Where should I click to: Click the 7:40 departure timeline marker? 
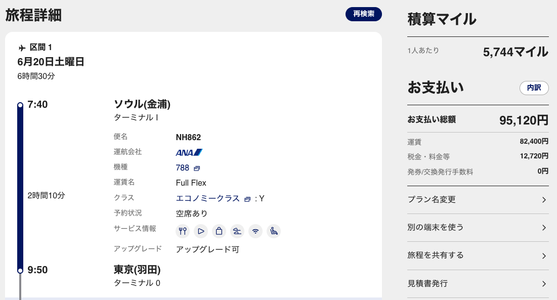tap(20, 105)
